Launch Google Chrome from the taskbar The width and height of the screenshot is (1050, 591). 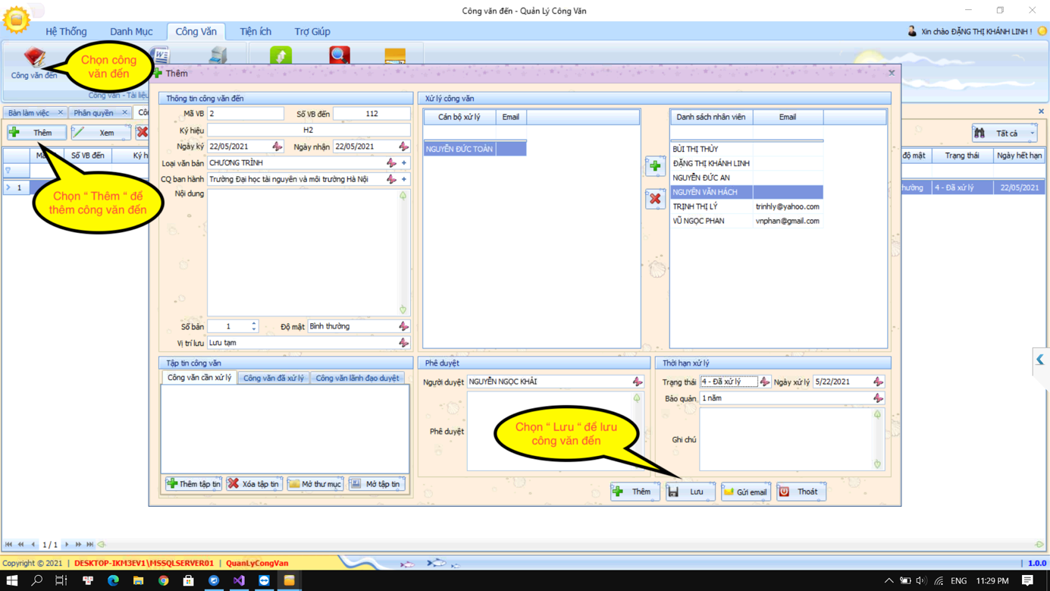coord(163,580)
